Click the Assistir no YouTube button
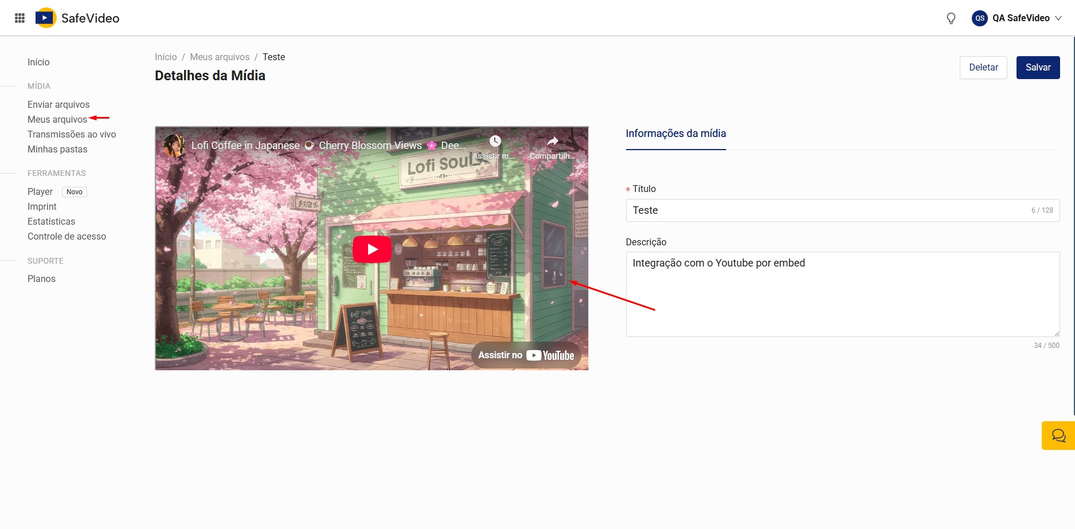This screenshot has width=1075, height=529. pos(526,355)
